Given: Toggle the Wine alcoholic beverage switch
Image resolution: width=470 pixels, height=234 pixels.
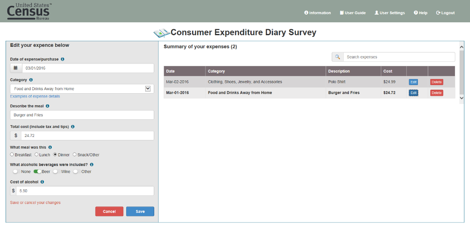Looking at the screenshot, I should 56,172.
